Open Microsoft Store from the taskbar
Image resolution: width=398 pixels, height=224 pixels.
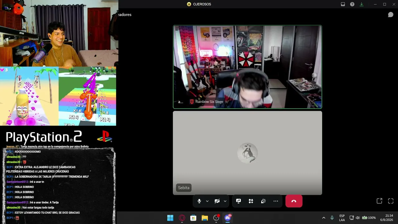[193, 218]
